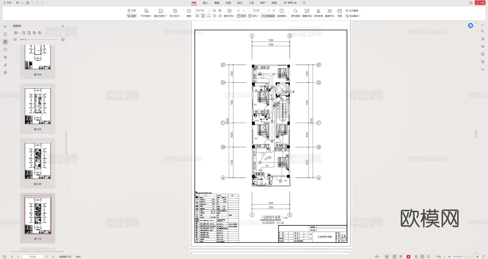This screenshot has height=259, width=488.
Task: Click the toolbar zoom out magnifier
Action: click(214, 11)
